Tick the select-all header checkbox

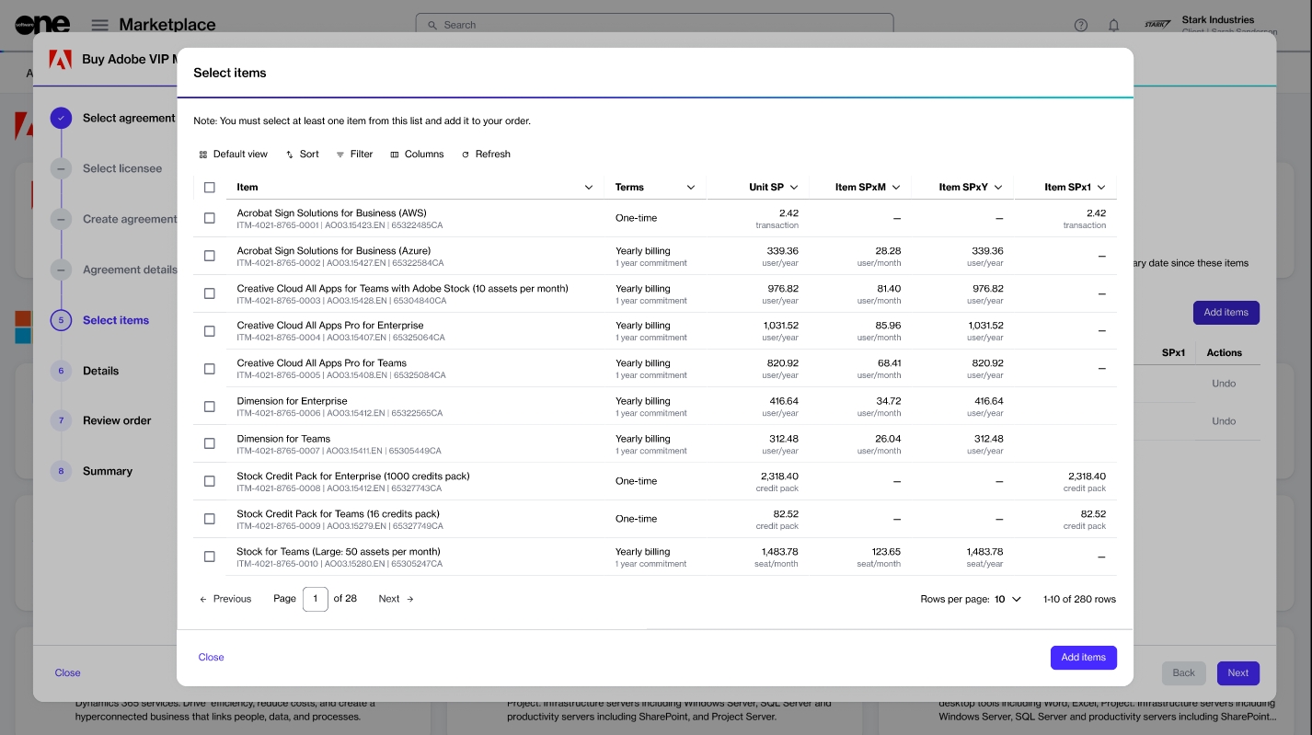[210, 188]
